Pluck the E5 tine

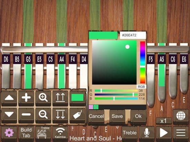pyautogui.click(x=39, y=76)
